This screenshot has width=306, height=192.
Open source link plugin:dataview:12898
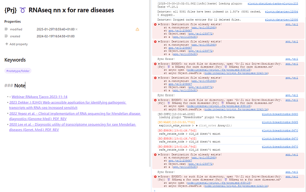282,20
